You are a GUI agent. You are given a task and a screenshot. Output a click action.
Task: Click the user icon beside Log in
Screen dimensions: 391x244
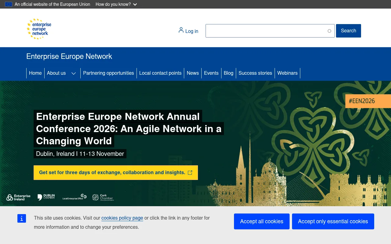(181, 30)
